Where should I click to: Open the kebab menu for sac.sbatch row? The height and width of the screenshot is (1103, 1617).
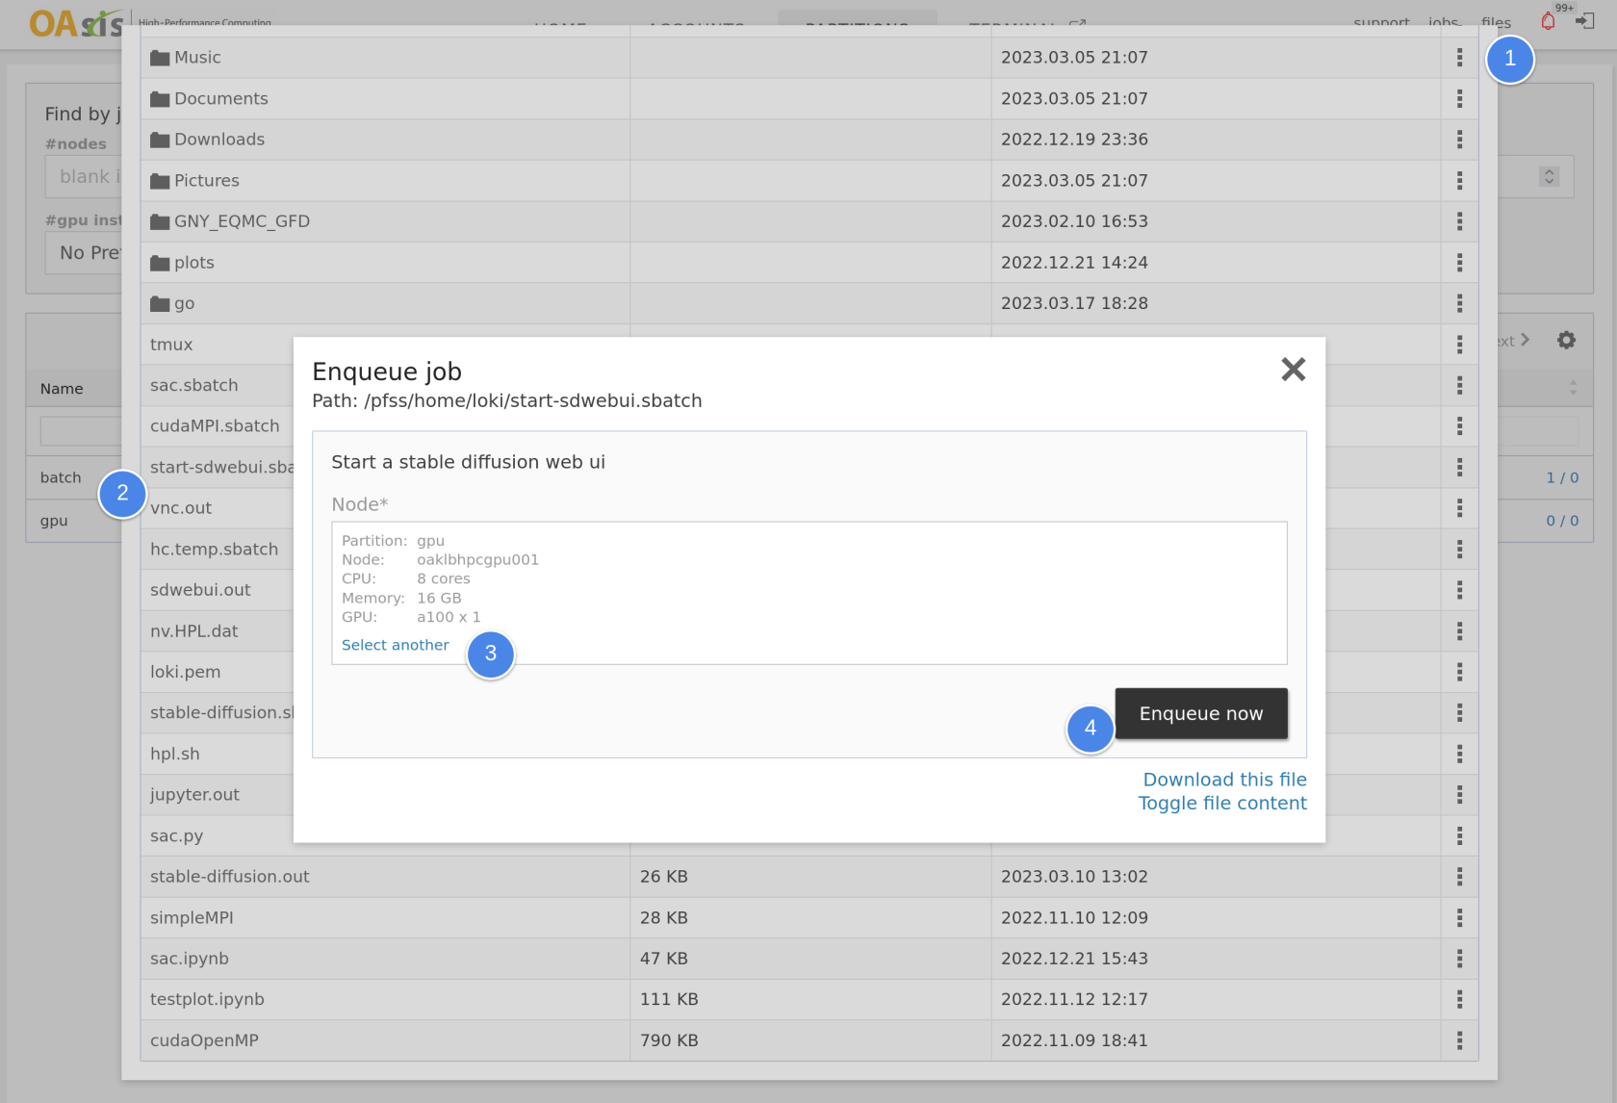(x=1459, y=385)
